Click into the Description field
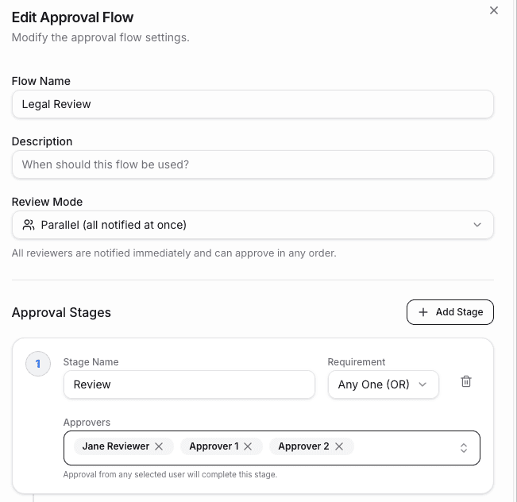The height and width of the screenshot is (502, 517). click(x=253, y=164)
